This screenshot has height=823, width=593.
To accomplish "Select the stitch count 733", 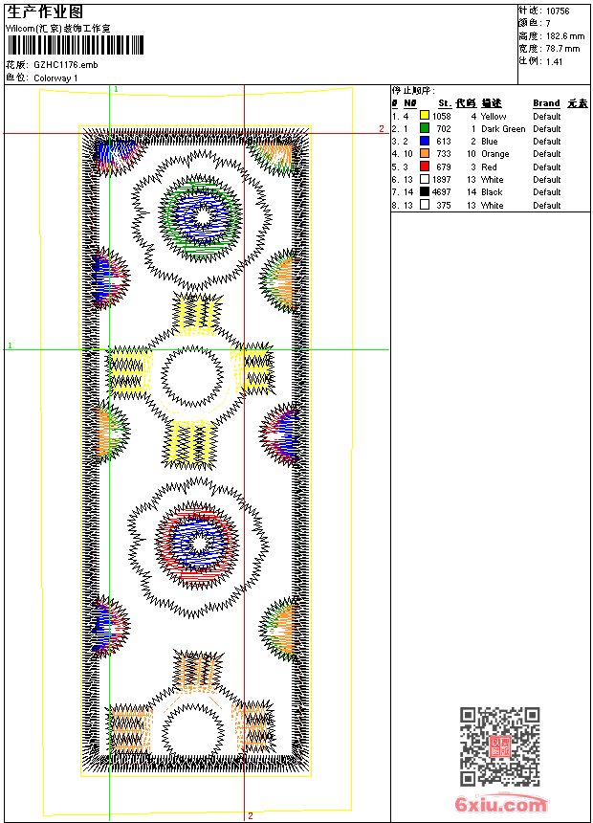I will (444, 154).
